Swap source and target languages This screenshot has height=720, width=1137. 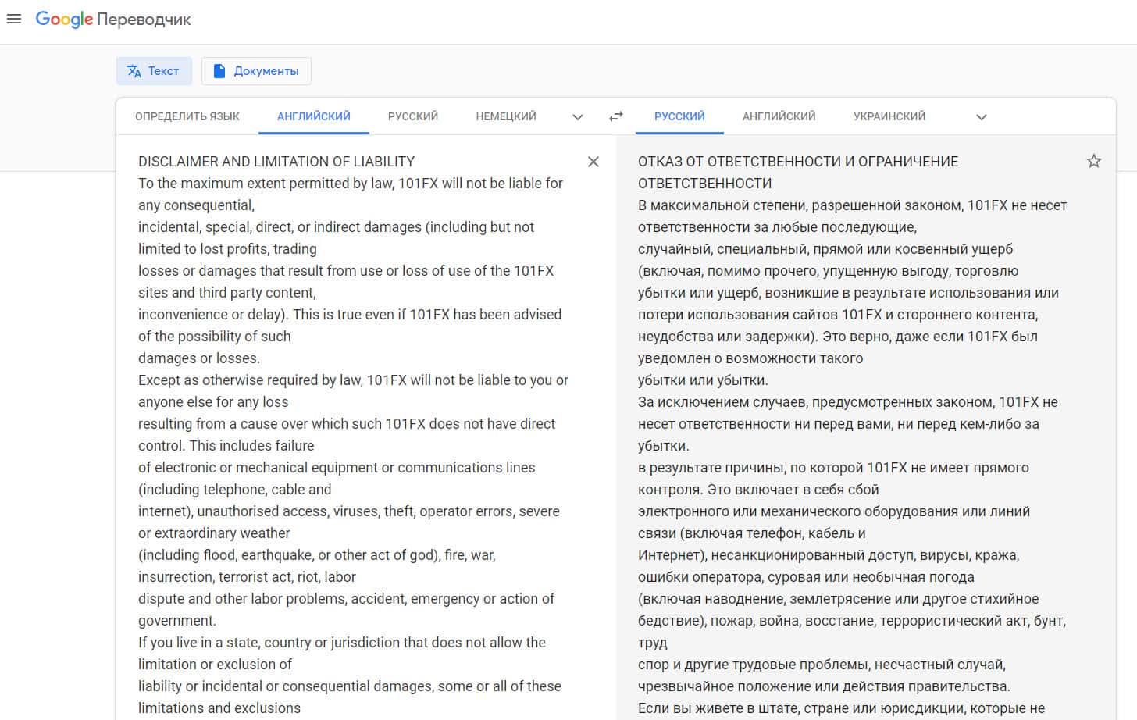tap(616, 116)
